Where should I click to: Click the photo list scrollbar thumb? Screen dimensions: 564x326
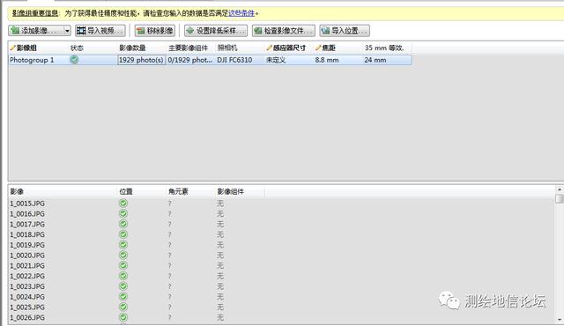coord(560,198)
